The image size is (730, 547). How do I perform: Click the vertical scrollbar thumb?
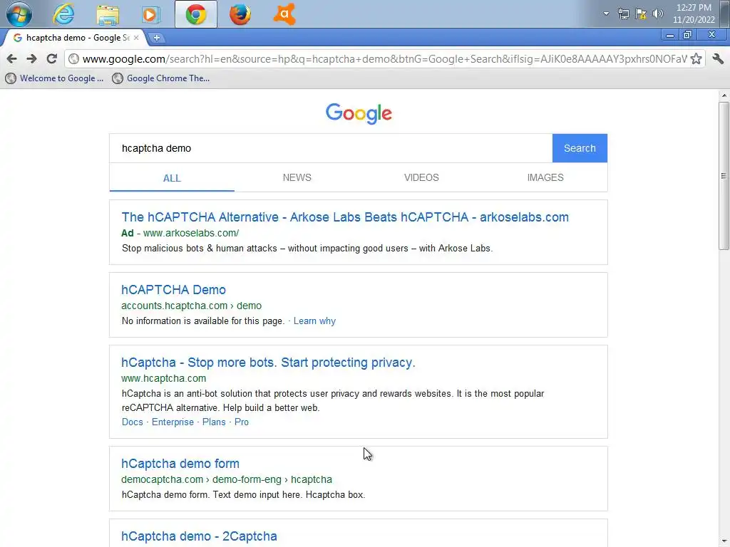coord(724,176)
